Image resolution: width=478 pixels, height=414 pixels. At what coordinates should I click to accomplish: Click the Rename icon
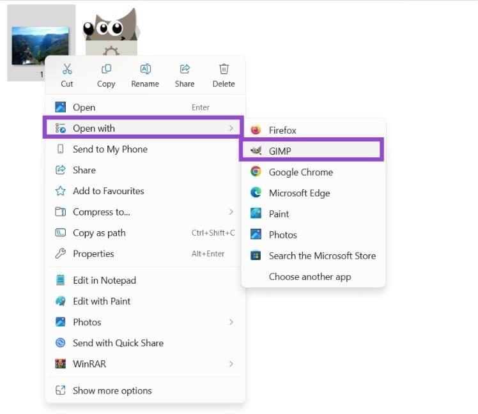tap(145, 69)
